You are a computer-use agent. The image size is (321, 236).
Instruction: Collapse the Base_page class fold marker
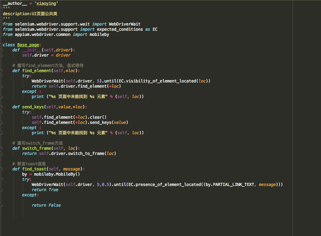1,45
